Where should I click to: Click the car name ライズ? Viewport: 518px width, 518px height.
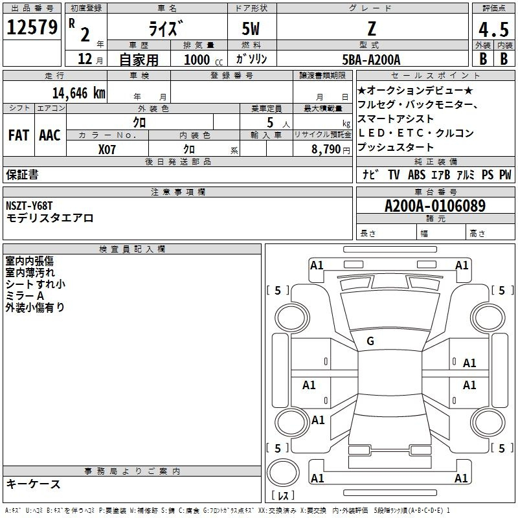pos(166,30)
